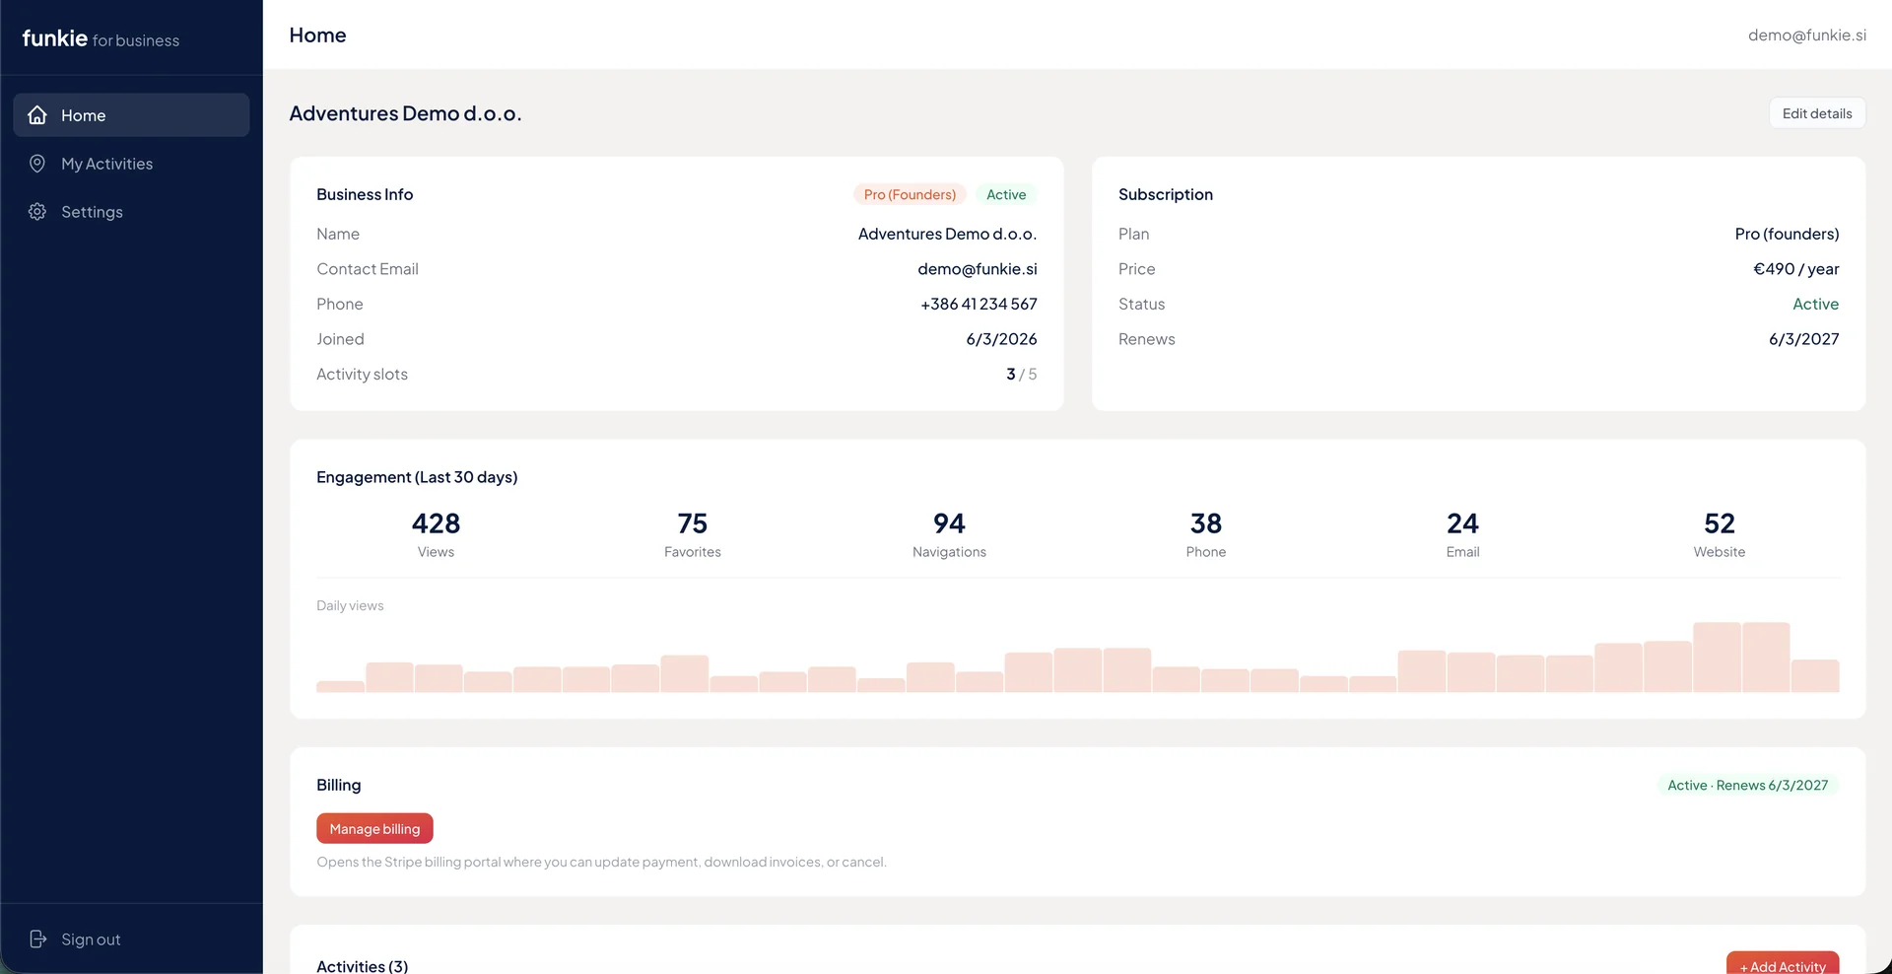Image resolution: width=1892 pixels, height=974 pixels.
Task: Click the green Active subscription status value
Action: point(1815,305)
